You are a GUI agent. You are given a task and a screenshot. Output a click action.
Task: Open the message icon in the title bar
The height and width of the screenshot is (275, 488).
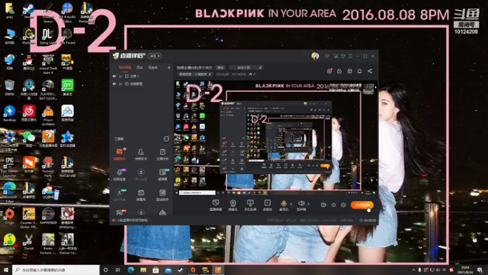click(x=327, y=56)
